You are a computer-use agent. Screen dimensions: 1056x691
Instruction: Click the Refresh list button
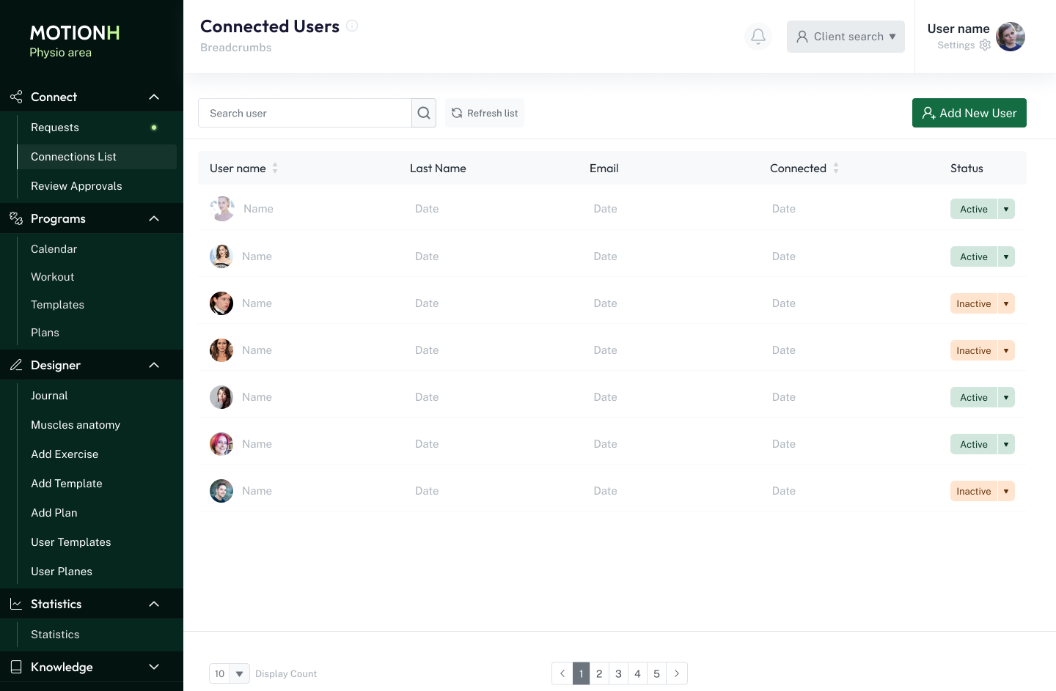click(x=485, y=113)
